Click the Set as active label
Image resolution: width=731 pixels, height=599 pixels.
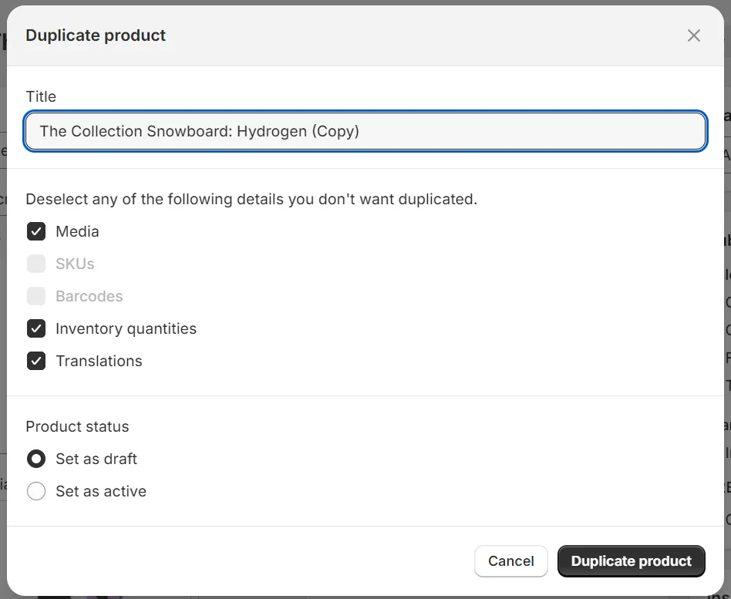coord(101,491)
